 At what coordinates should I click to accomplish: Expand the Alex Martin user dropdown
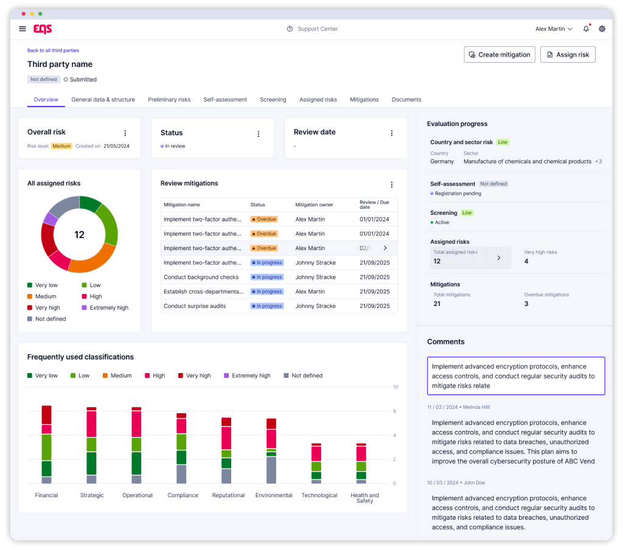(x=553, y=29)
